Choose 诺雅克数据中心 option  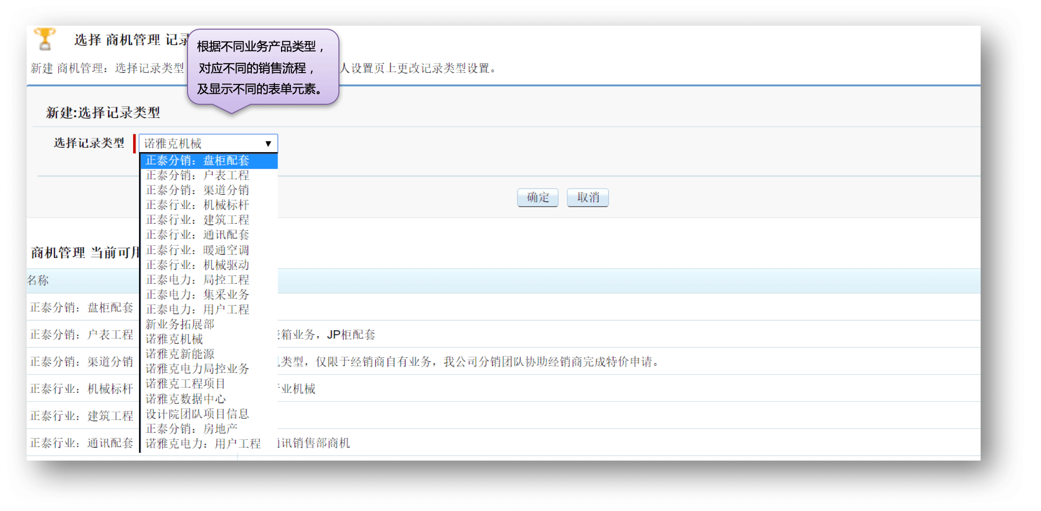click(209, 399)
